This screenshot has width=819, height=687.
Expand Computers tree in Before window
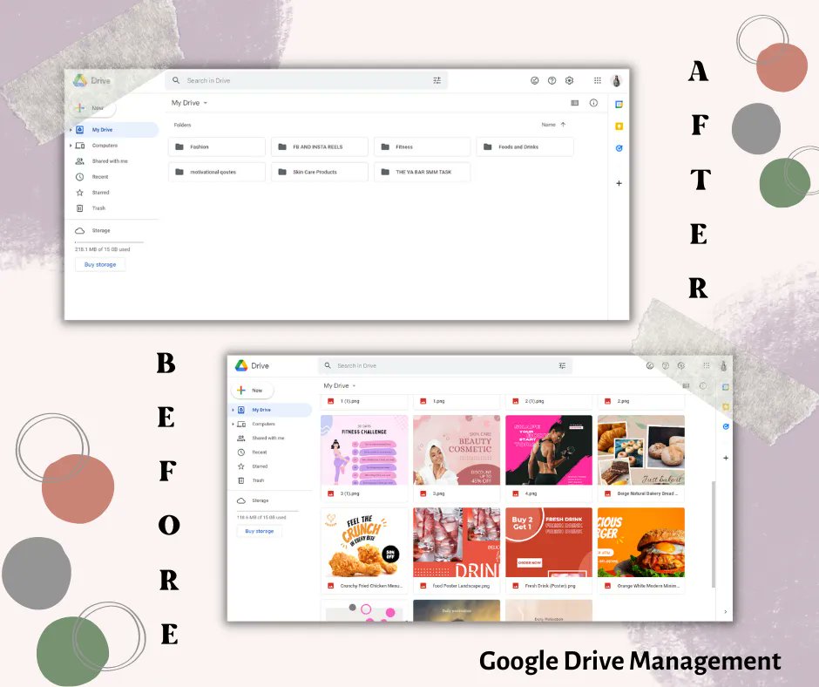click(x=233, y=424)
